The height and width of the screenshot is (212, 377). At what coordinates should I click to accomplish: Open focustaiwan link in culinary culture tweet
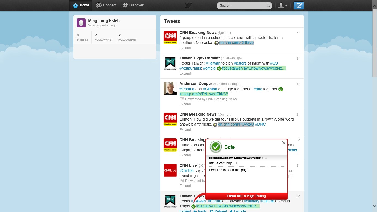pos(228,206)
